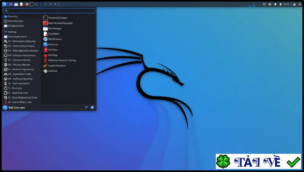
Task: Click the display tray icon
Action: (x=264, y=4)
